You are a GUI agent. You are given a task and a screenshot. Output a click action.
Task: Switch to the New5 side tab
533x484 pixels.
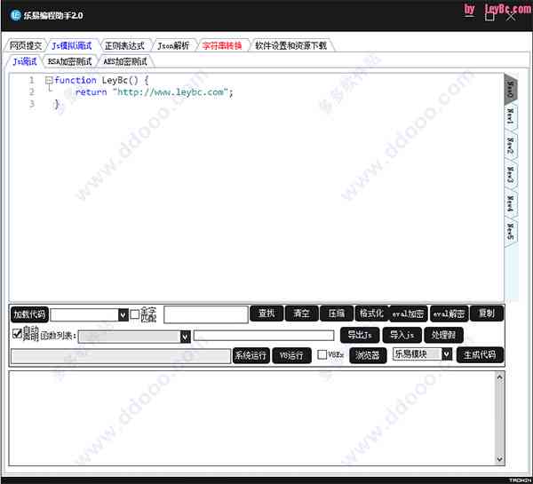(x=511, y=231)
